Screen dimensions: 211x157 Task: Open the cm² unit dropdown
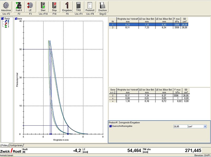coord(205,126)
